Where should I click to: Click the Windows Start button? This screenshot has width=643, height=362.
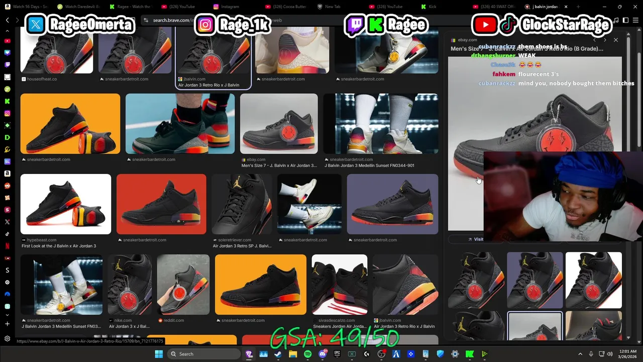pos(159,354)
